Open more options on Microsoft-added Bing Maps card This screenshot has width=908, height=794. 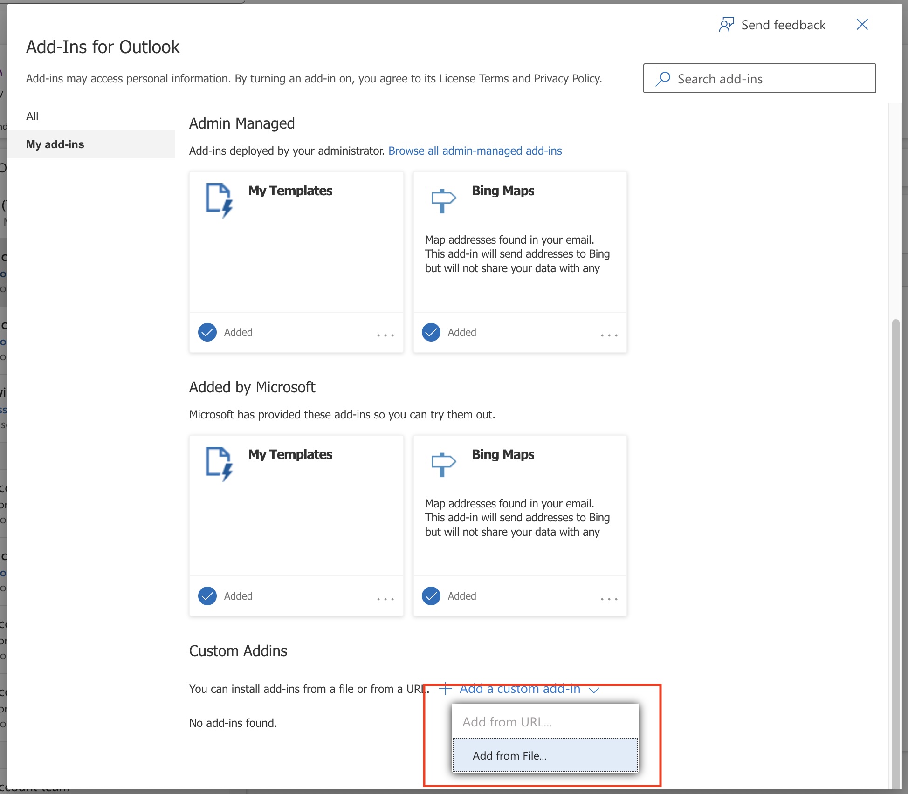pos(609,599)
